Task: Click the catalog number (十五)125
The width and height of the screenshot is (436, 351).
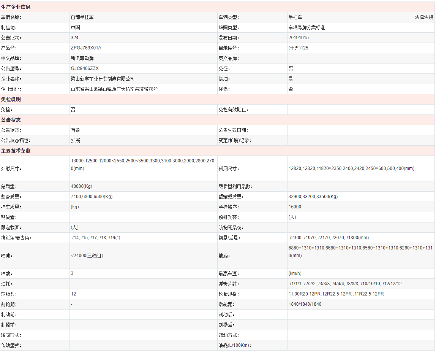Action: click(298, 48)
